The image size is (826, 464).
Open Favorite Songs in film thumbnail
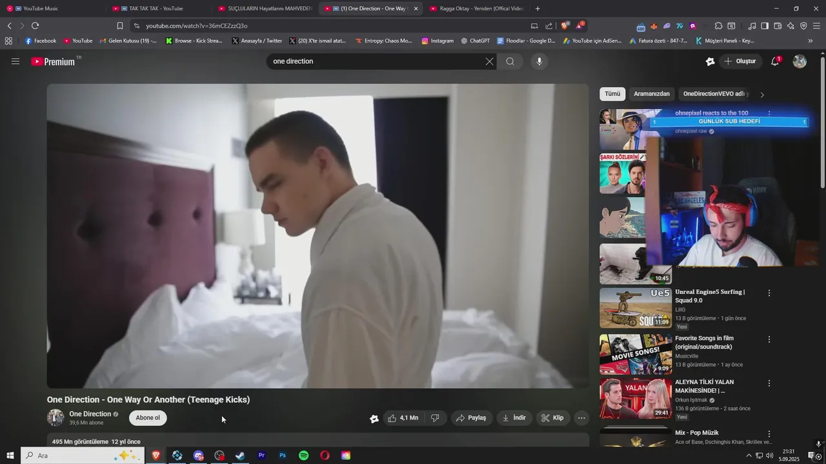tap(636, 354)
